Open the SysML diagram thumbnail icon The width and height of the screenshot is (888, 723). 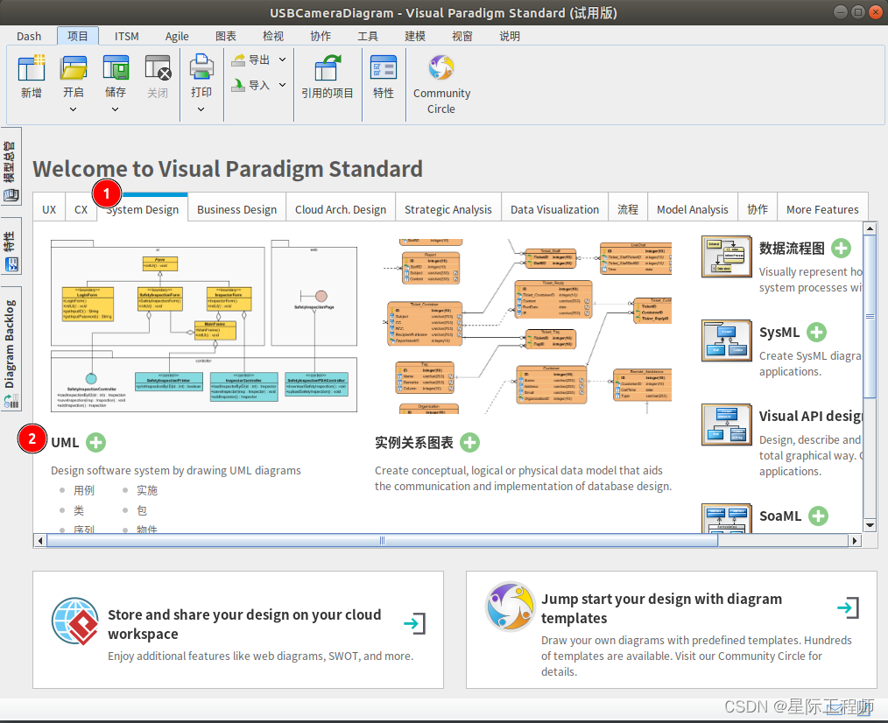click(x=727, y=340)
